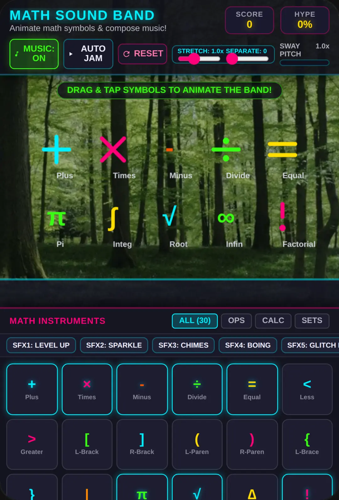Switch to the OPS filter tab
The height and width of the screenshot is (500, 339).
point(236,321)
